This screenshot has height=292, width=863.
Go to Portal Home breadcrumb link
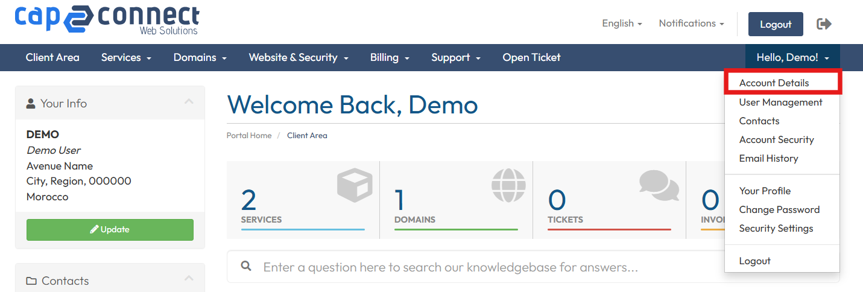point(249,136)
